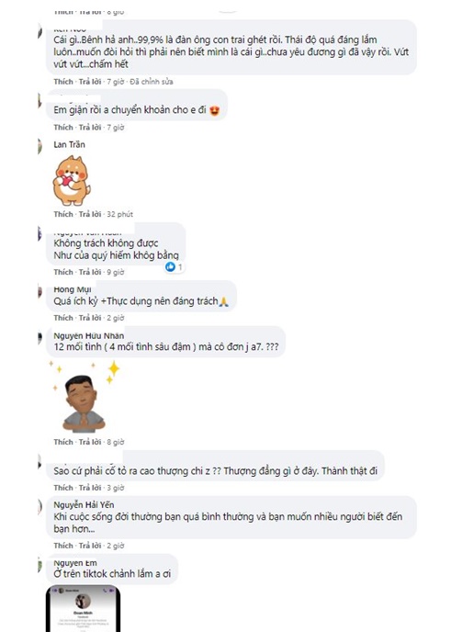Open Nguyễn Hải Yến's profile avatar
The width and height of the screenshot is (451, 643).
tap(39, 507)
